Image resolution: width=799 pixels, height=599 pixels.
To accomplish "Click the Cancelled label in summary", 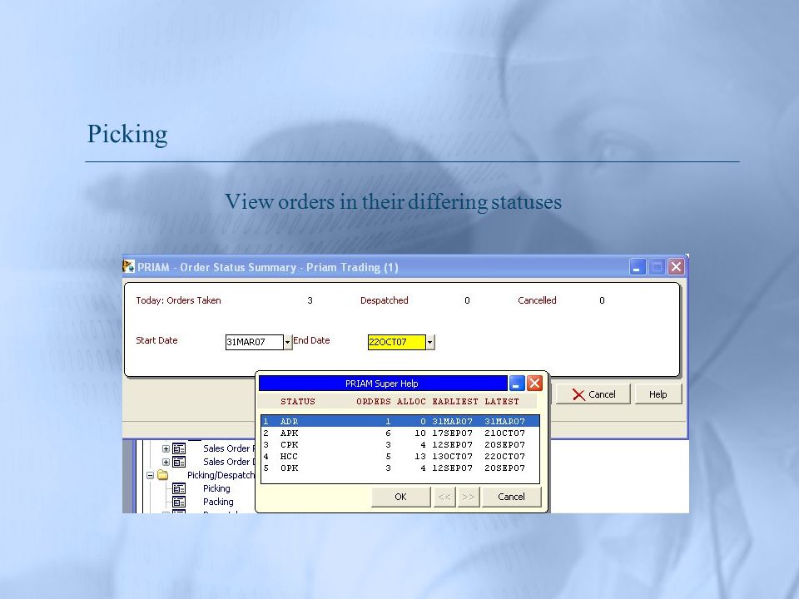I will 537,300.
